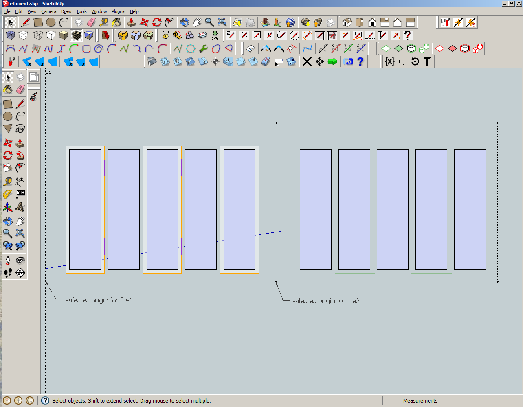The width and height of the screenshot is (523, 407).
Task: Click the Measurements input box
Action: pyautogui.click(x=480, y=401)
